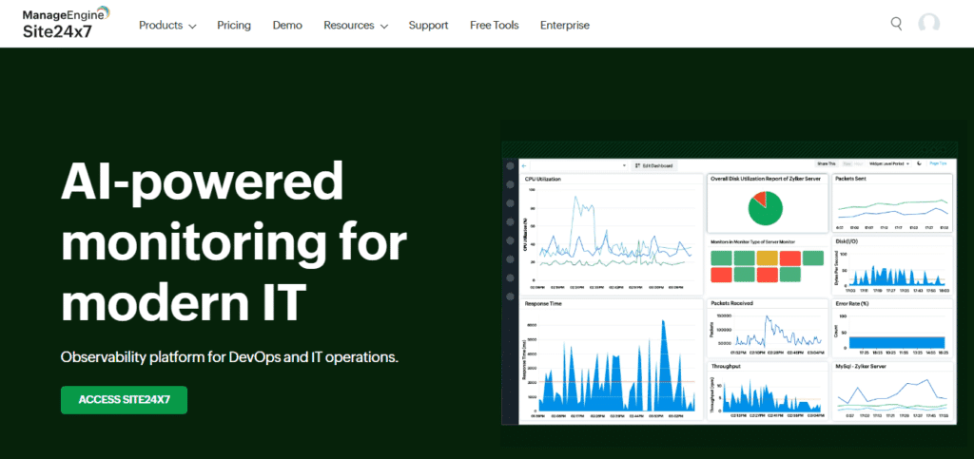The height and width of the screenshot is (459, 974).
Task: Click the Edit Dashboard button
Action: pyautogui.click(x=654, y=164)
